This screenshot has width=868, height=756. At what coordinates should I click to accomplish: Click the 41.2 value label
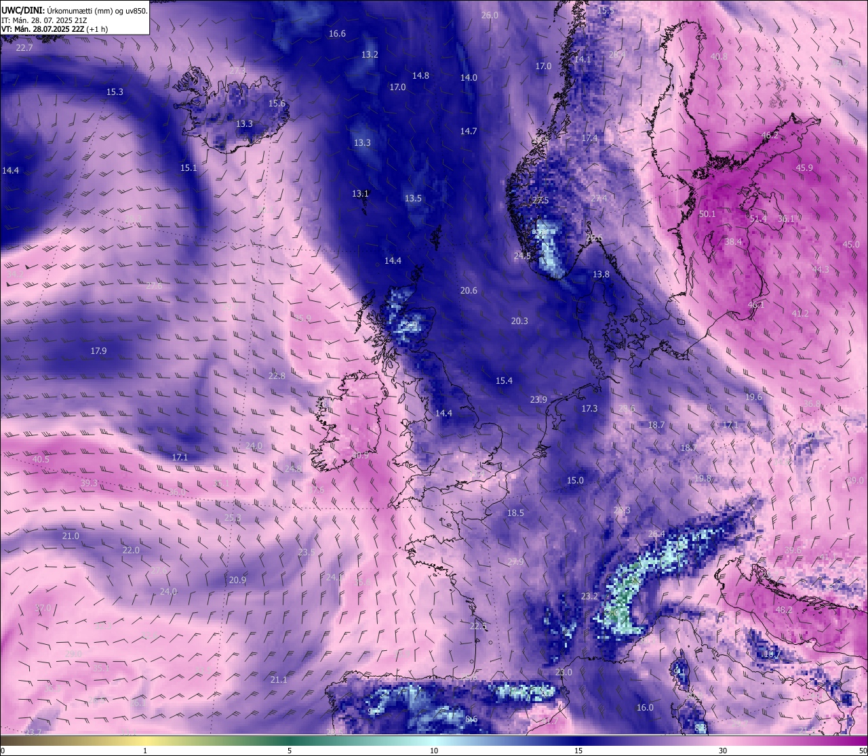coord(800,313)
